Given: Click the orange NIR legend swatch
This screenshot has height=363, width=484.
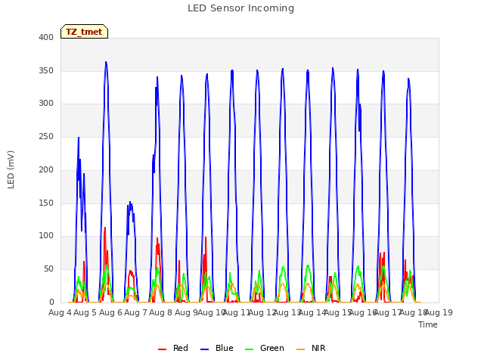Looking at the screenshot, I should [x=300, y=349].
